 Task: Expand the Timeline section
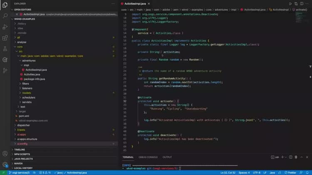coord(20,150)
